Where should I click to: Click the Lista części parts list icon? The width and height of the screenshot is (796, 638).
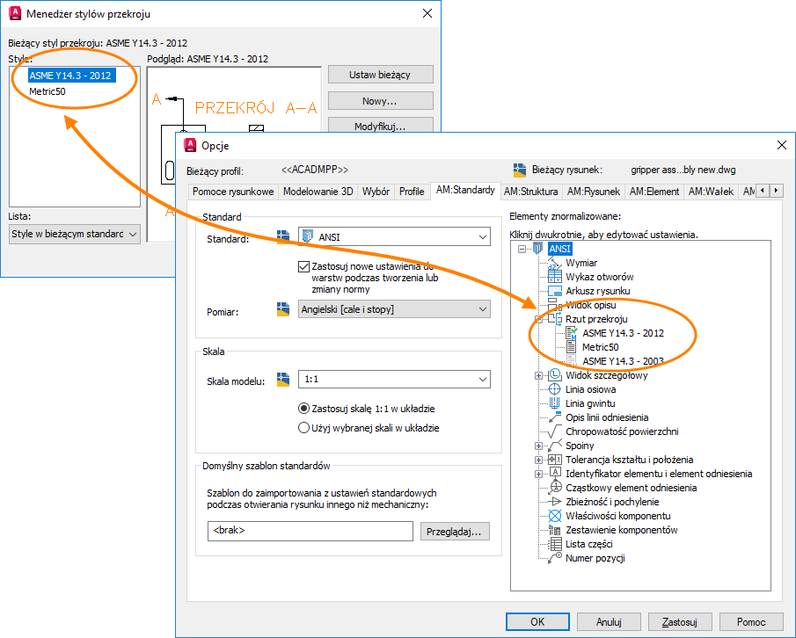tap(555, 544)
